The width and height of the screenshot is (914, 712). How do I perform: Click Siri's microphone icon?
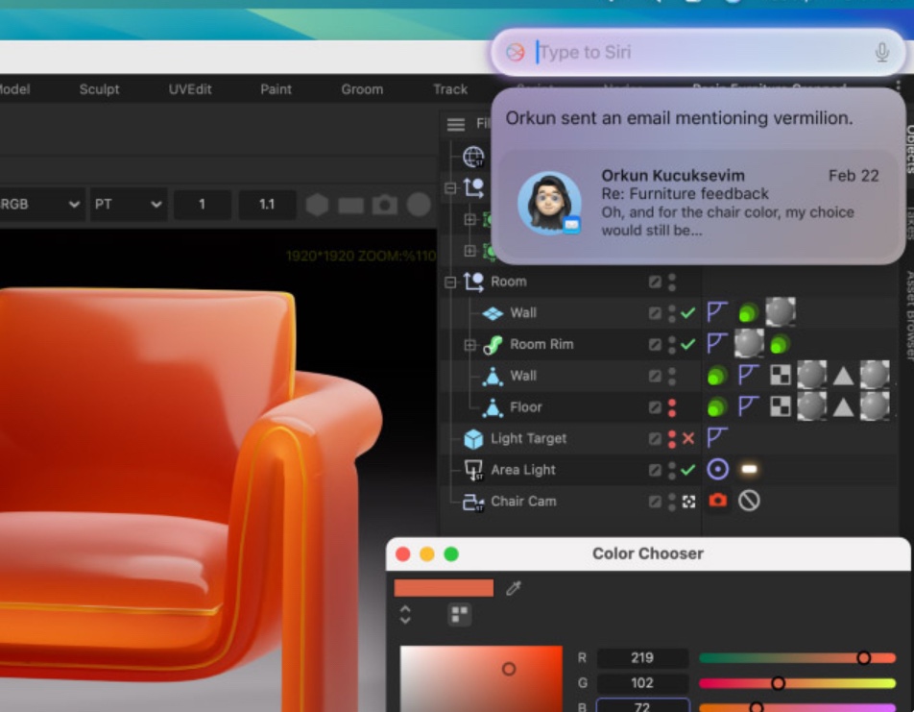coord(882,54)
